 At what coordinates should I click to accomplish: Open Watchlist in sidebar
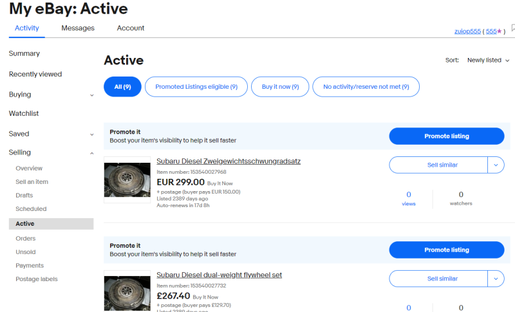(x=24, y=113)
